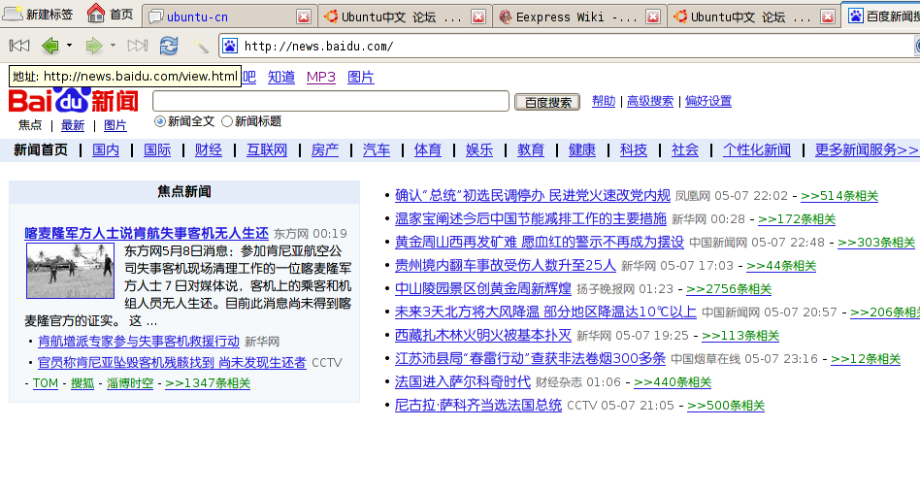Image resolution: width=920 pixels, height=493 pixels.
Task: Open forward-history dropdown arrow
Action: (x=113, y=46)
